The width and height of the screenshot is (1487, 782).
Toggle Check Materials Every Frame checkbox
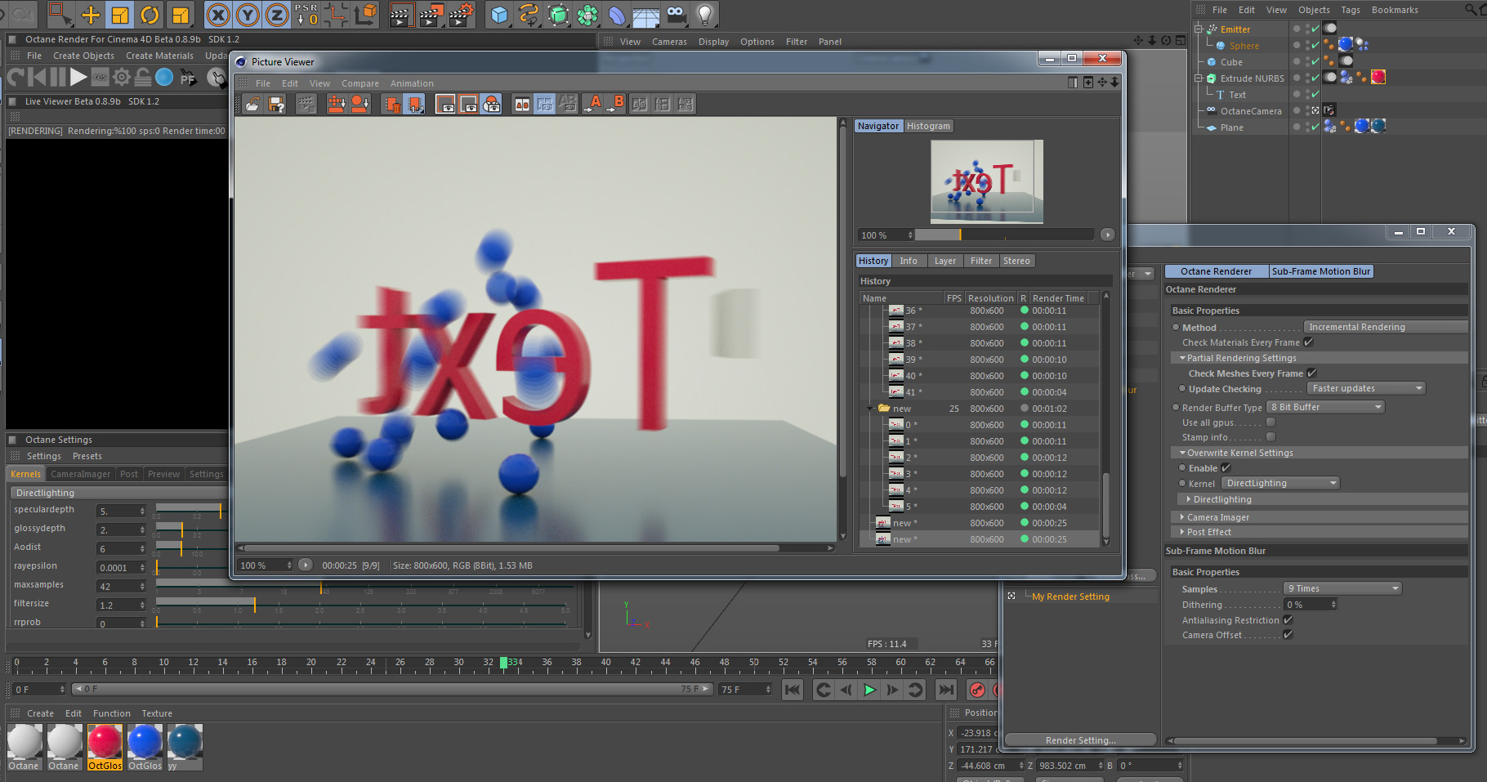pos(1308,342)
